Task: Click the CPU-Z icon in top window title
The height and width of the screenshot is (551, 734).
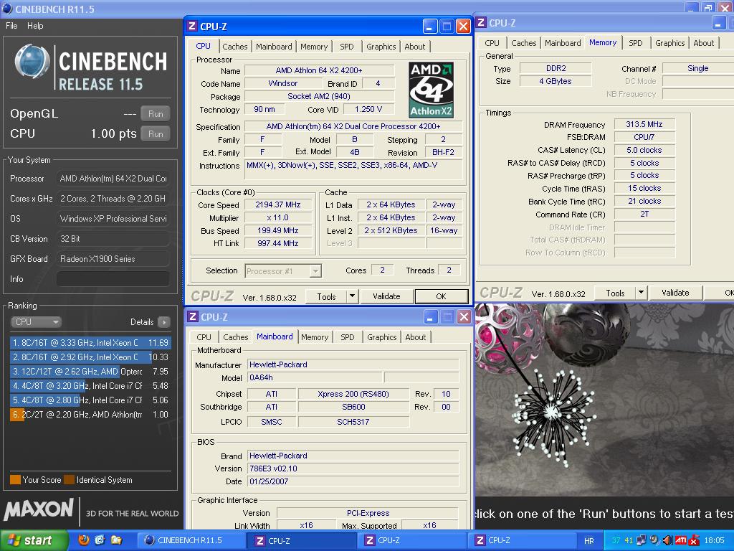Action: [192, 26]
